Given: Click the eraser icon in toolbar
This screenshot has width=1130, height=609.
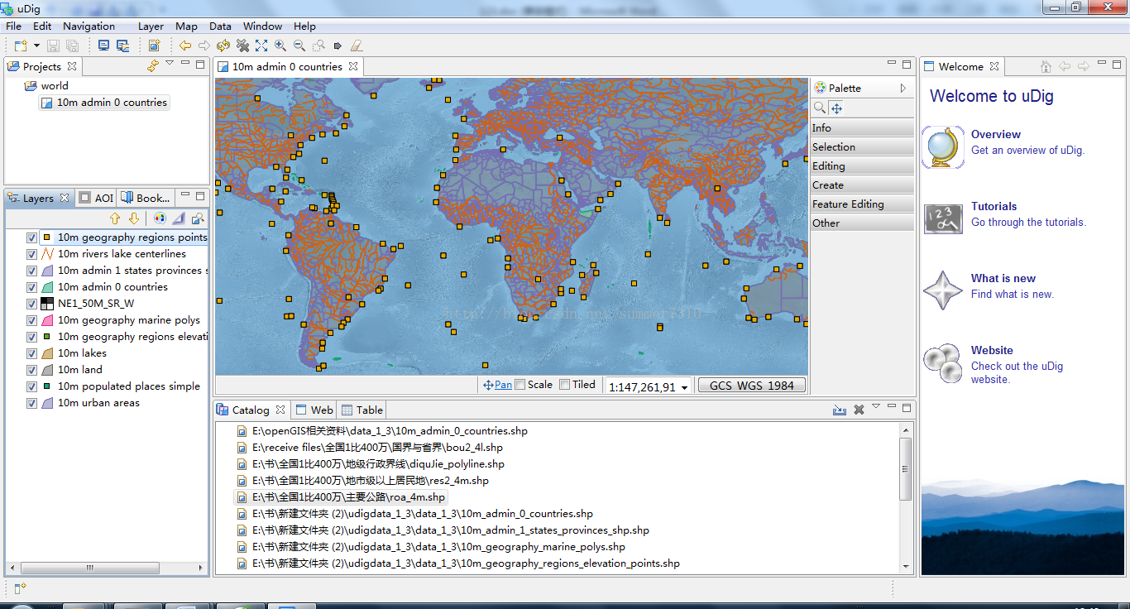Looking at the screenshot, I should point(357,46).
